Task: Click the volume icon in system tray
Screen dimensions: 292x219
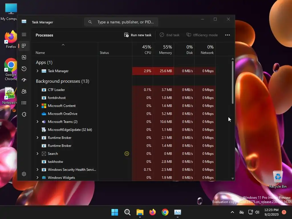Action: coord(257,212)
